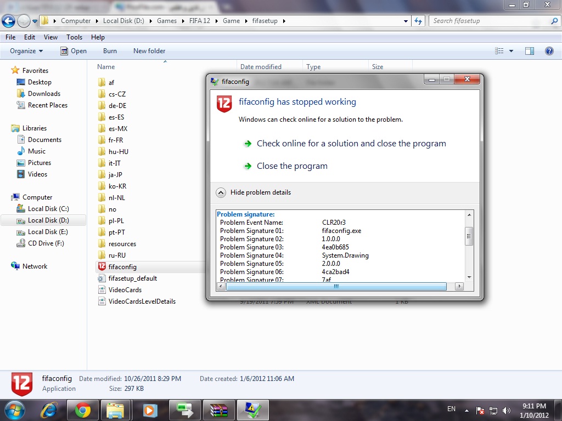Click the volume speaker tray icon
Screen dimensions: 562x421
pyautogui.click(x=506, y=410)
